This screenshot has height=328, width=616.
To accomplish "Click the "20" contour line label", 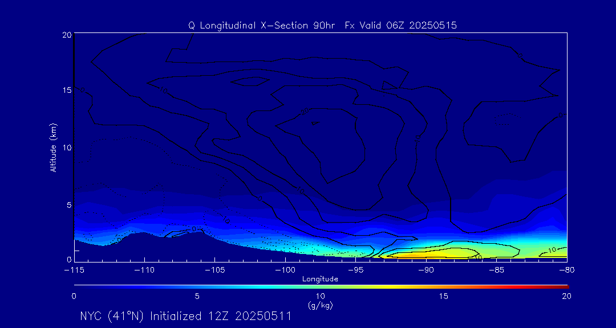I will click(305, 112).
